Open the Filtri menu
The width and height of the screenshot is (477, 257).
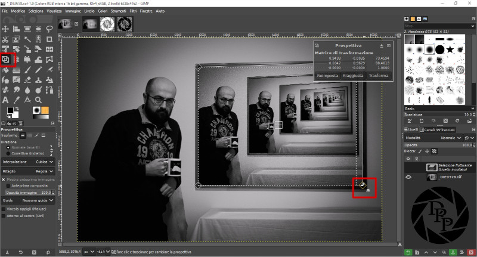click(134, 11)
